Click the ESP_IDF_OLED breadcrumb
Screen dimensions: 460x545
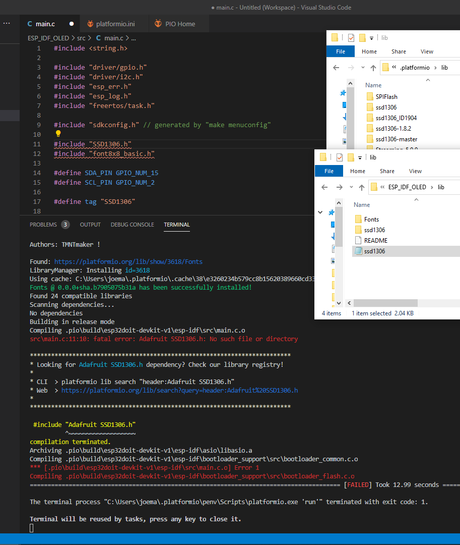coord(48,38)
